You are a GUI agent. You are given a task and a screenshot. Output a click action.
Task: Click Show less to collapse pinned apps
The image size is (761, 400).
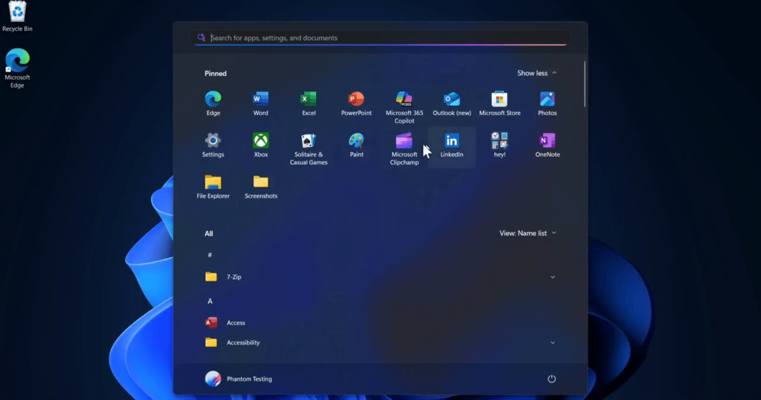(537, 73)
